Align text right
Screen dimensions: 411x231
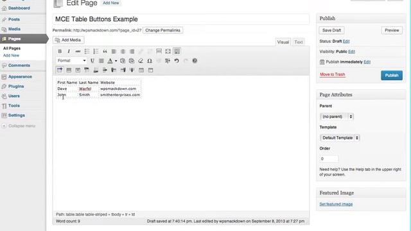tap(132, 51)
